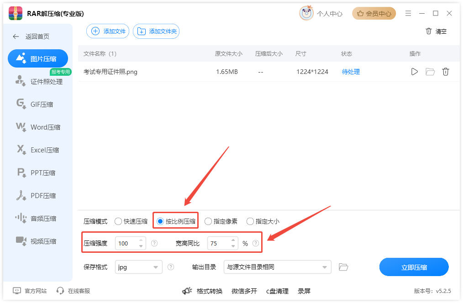463x303 pixels.
Task: Click the 1224*1224 size cell
Action: (x=312, y=72)
